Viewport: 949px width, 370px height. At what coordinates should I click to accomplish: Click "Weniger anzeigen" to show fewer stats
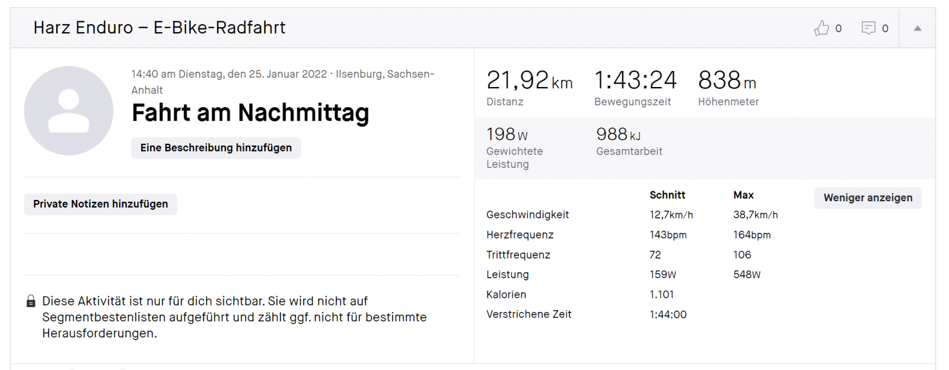click(x=868, y=198)
